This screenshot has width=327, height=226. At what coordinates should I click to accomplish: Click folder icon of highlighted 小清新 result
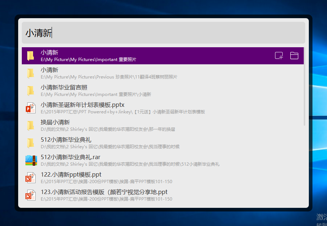click(x=31, y=56)
